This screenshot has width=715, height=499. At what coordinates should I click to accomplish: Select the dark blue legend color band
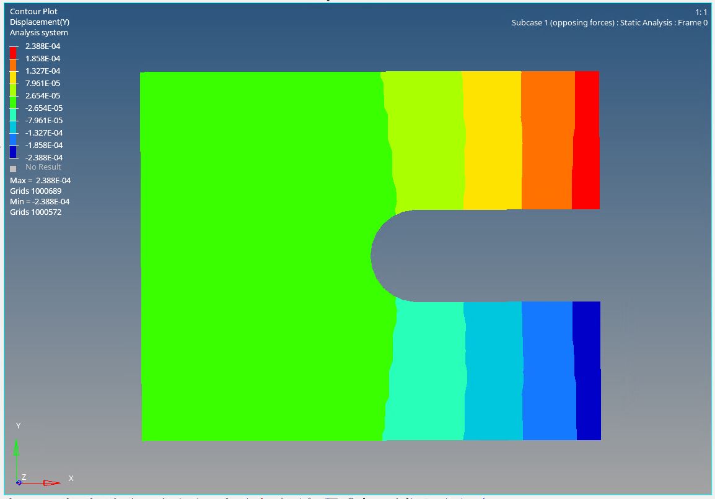[14, 151]
